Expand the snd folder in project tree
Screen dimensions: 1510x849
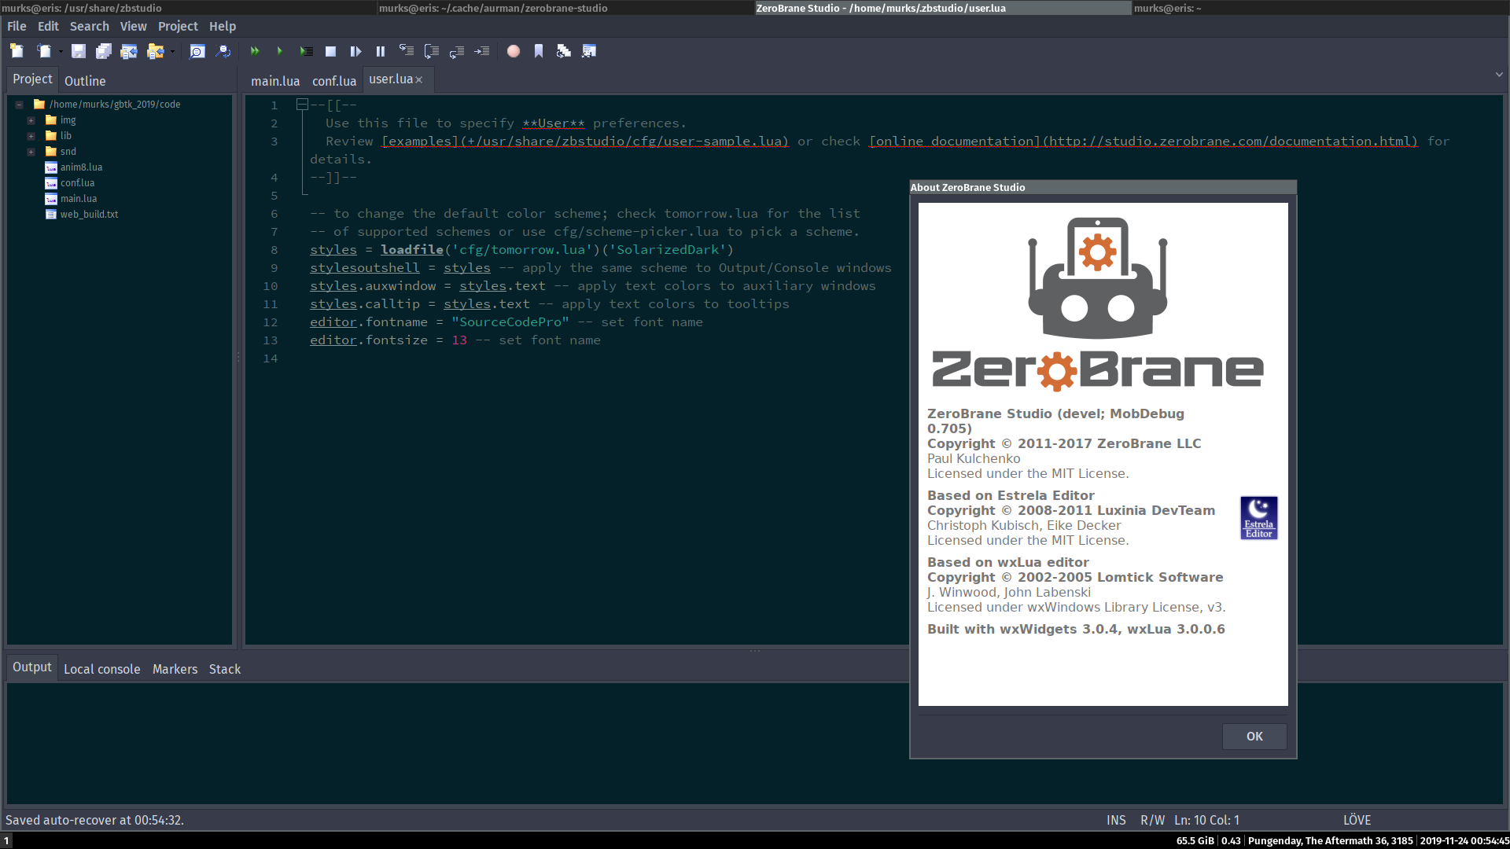(31, 152)
